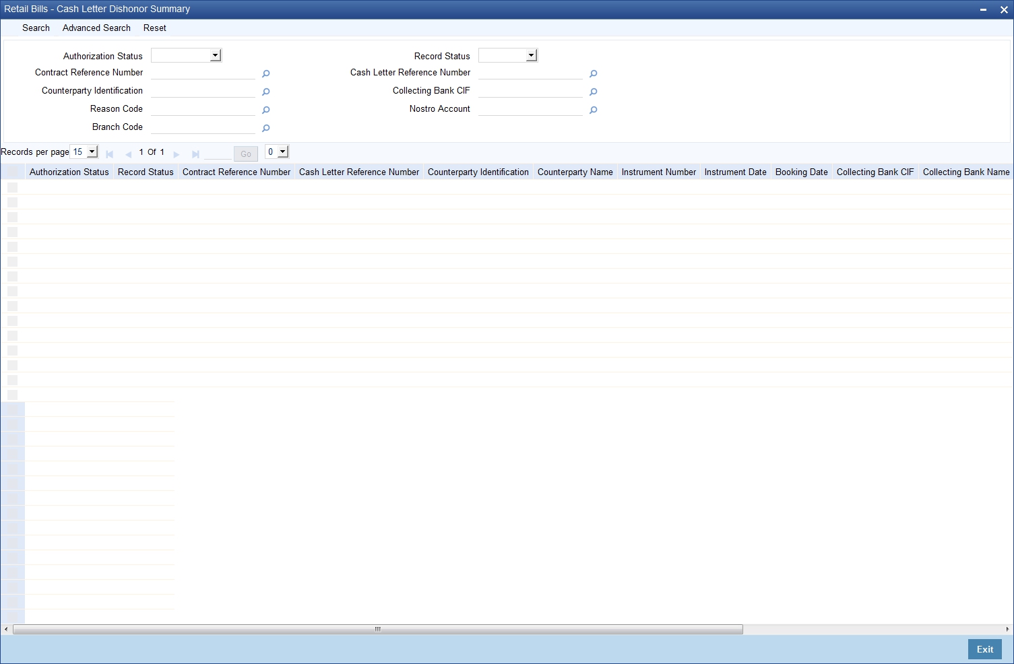Click the Go button
This screenshot has width=1014, height=664.
point(246,154)
